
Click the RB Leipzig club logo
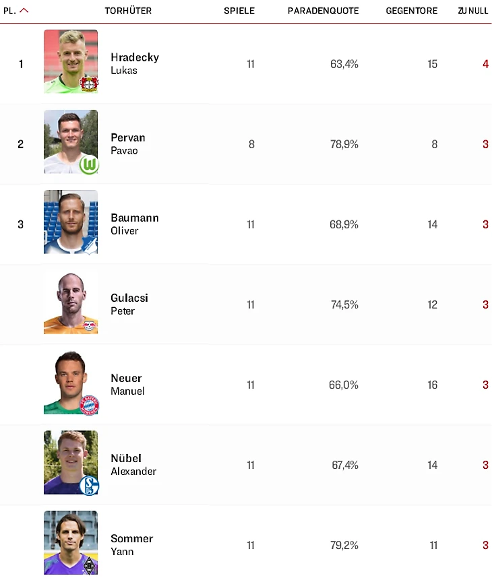[x=88, y=326]
